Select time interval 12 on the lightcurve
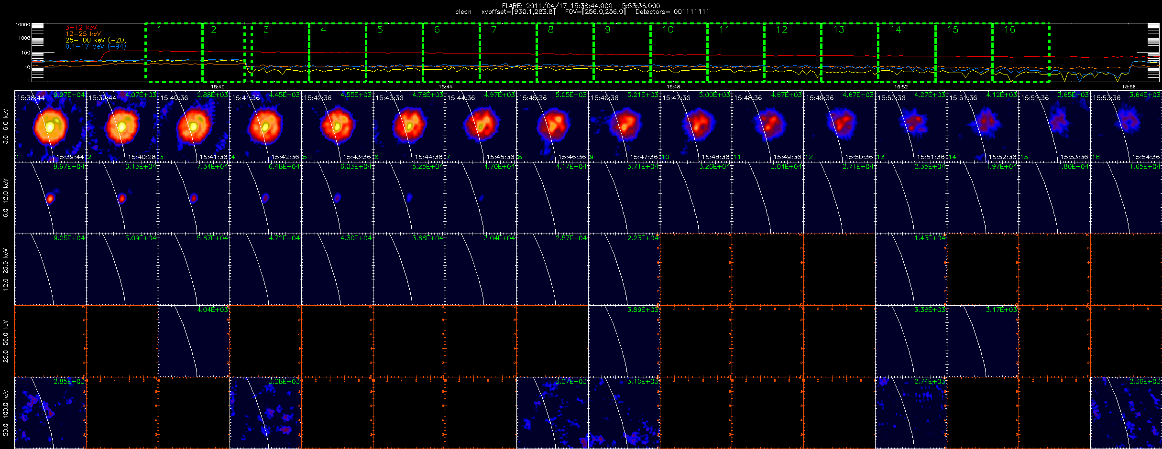Viewport: 1162px width, 449px height. [793, 52]
